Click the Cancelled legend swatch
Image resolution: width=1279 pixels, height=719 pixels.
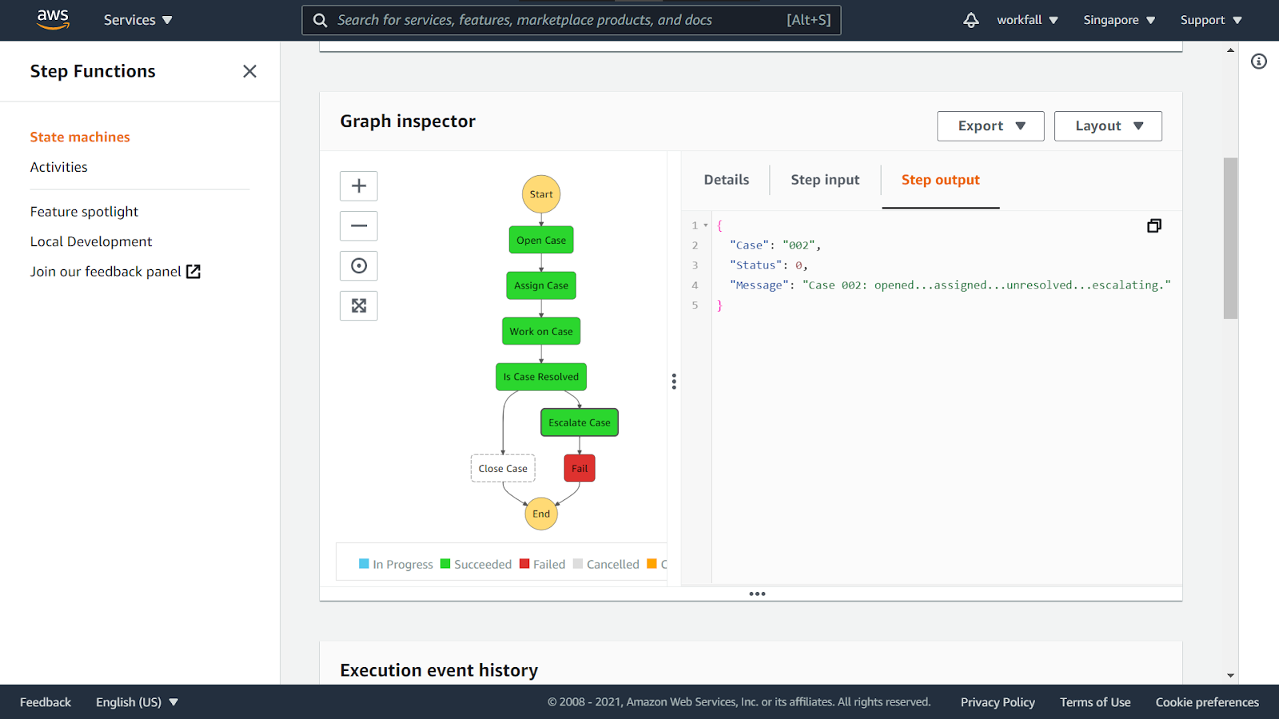pyautogui.click(x=578, y=564)
